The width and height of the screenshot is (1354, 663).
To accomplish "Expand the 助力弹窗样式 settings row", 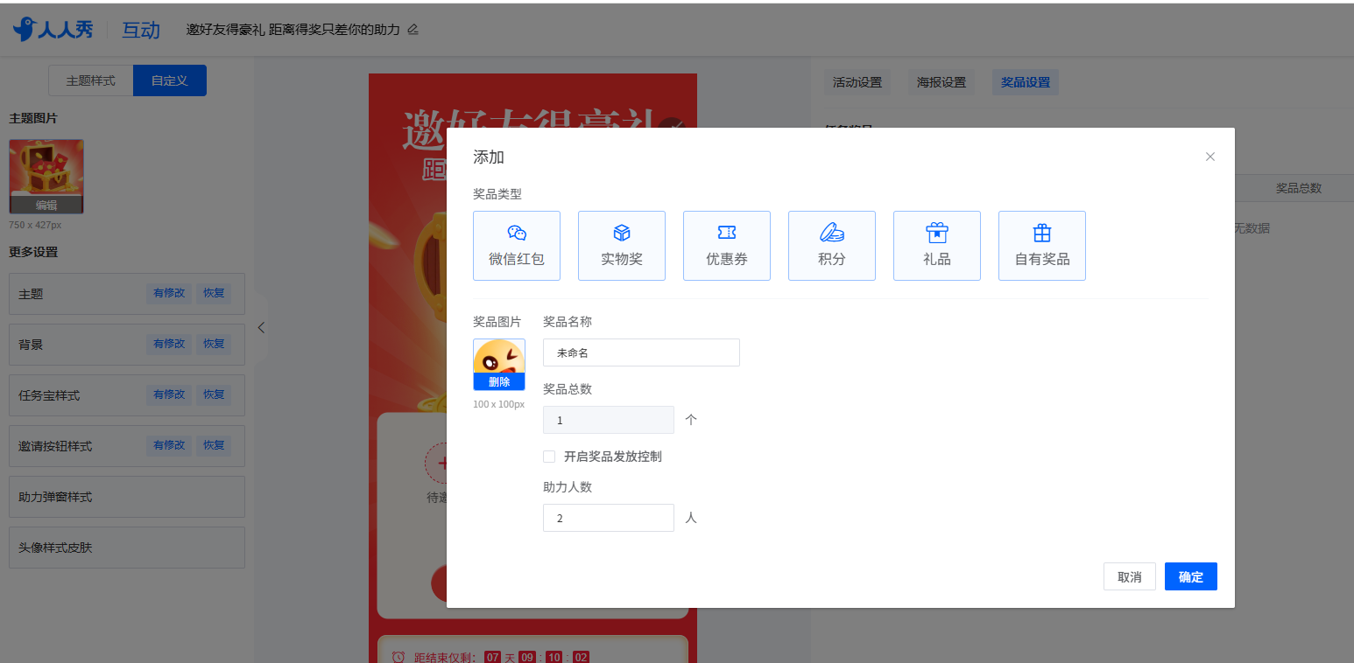I will (x=126, y=497).
